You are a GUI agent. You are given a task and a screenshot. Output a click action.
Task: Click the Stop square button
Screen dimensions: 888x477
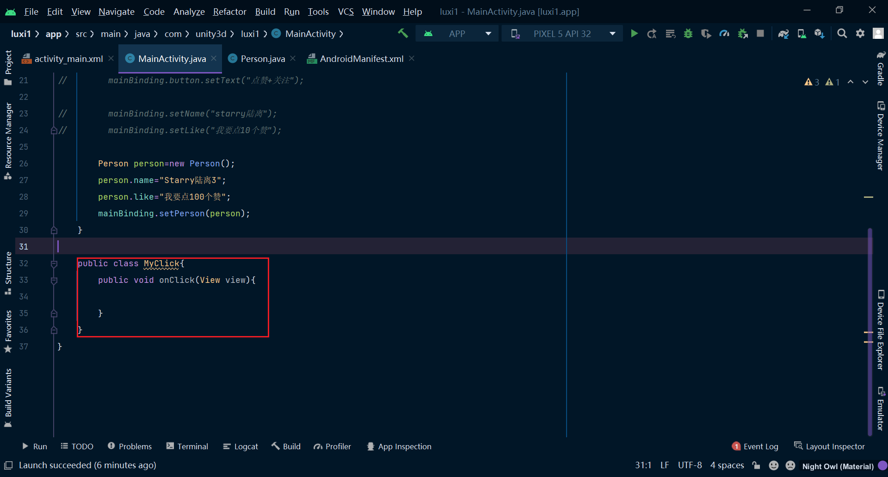click(x=760, y=34)
